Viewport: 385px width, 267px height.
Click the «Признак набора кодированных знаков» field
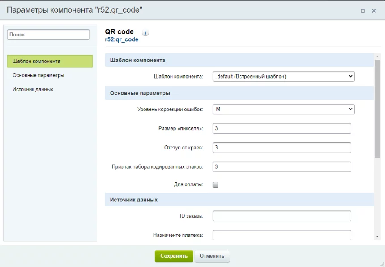281,166
